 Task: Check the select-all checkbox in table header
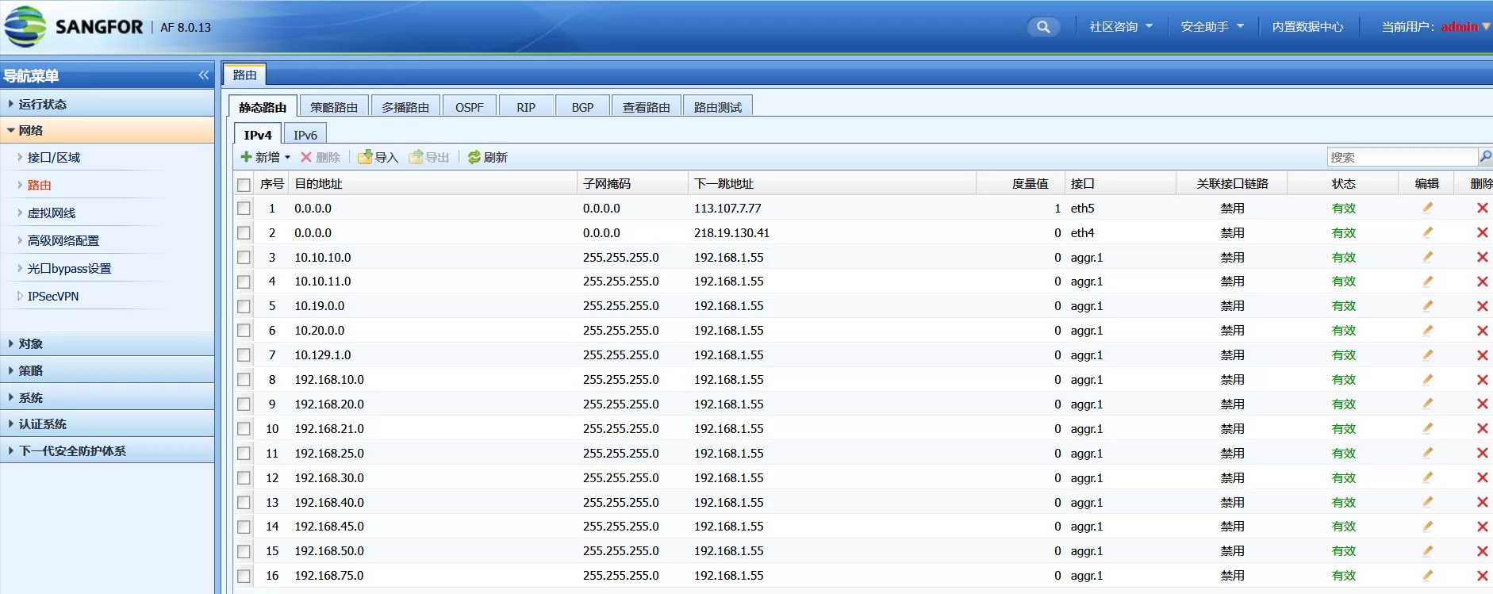244,185
